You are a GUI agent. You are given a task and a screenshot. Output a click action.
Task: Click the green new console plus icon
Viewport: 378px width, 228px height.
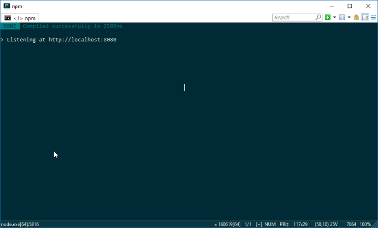328,17
